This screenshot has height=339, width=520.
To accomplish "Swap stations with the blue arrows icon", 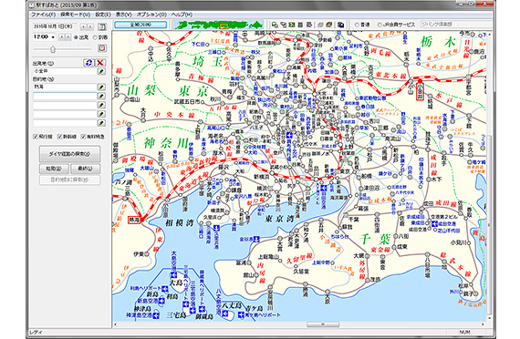I will pos(88,63).
